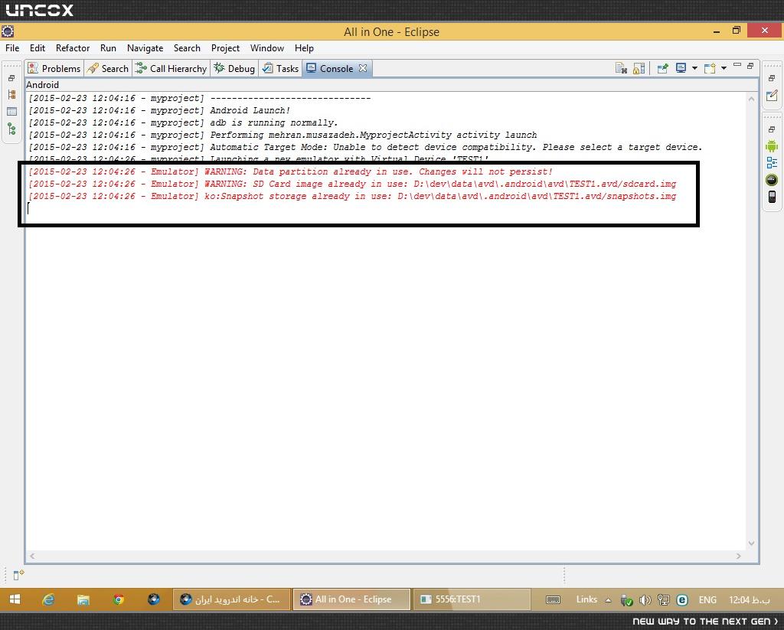Viewport: 784px width, 630px height.
Task: Click the 'Android' console label
Action: click(43, 85)
